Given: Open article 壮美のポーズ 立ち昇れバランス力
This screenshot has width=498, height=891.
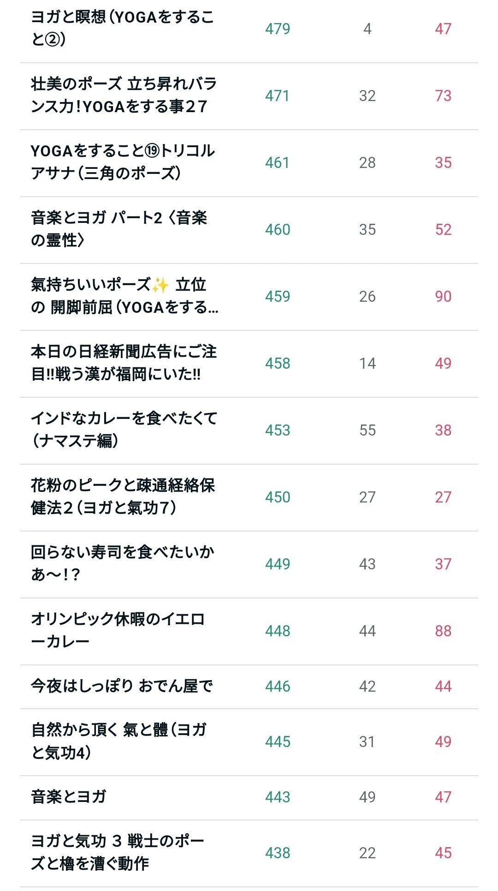Looking at the screenshot, I should coord(124,96).
